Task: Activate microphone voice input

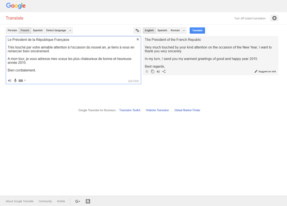Action: tap(15, 80)
